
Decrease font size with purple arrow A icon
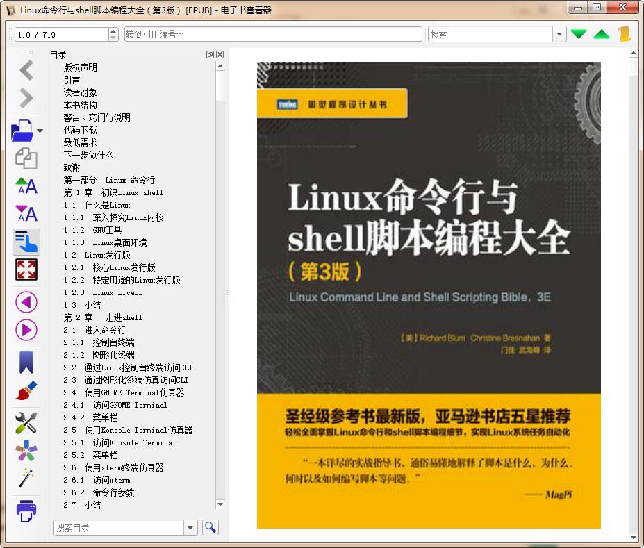(x=26, y=213)
